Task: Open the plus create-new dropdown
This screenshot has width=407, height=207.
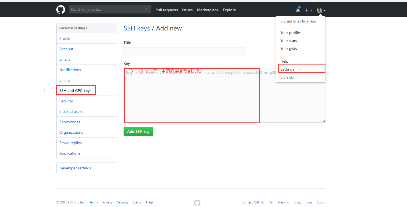Action: coord(308,10)
